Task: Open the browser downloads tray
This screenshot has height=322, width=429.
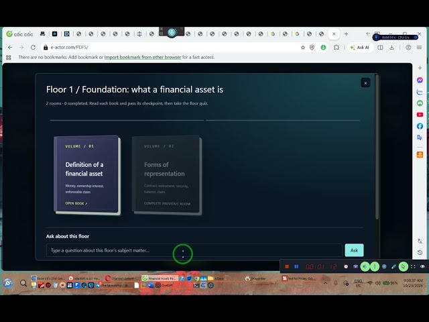Action: 391,48
